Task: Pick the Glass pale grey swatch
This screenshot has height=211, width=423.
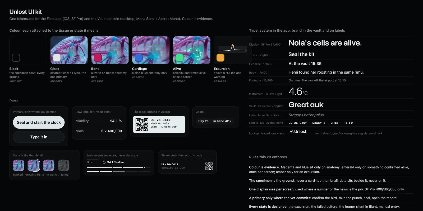Action: click(x=57, y=57)
